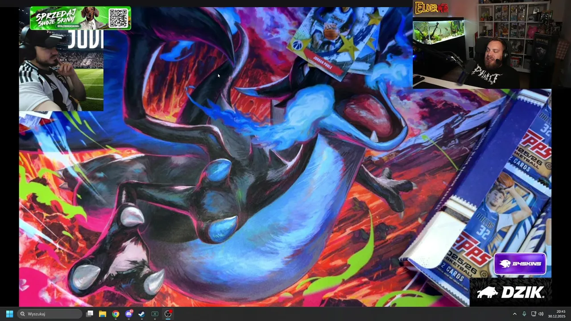Click the DZIK logo overlay
This screenshot has width=571, height=321.
tap(510, 292)
